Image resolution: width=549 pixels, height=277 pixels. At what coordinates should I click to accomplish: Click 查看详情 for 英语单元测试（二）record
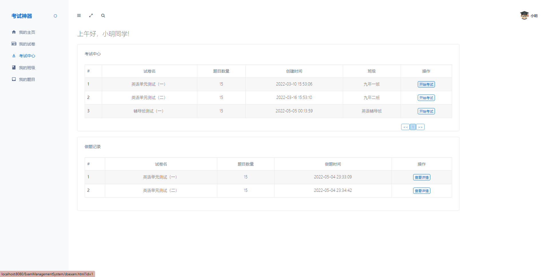tap(421, 191)
